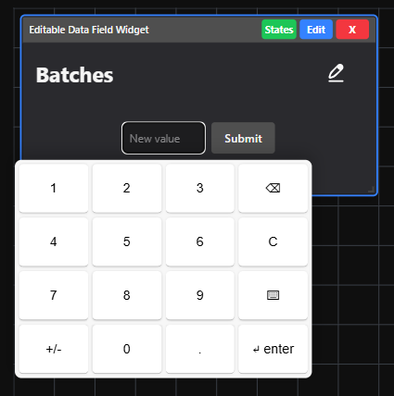Tap the 4 key on the keypad
This screenshot has width=394, height=396.
[54, 241]
